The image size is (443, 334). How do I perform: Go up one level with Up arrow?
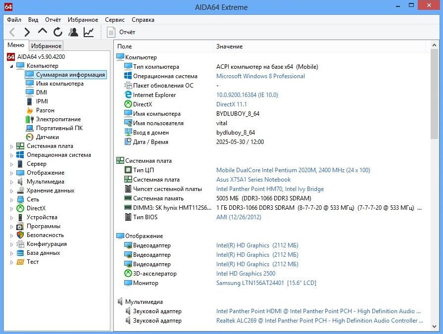[43, 31]
